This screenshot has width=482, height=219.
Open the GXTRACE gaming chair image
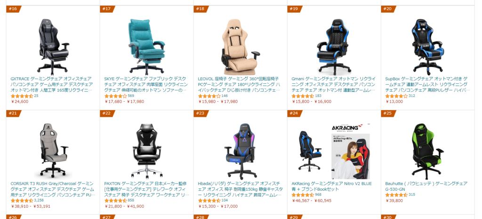pos(53,47)
